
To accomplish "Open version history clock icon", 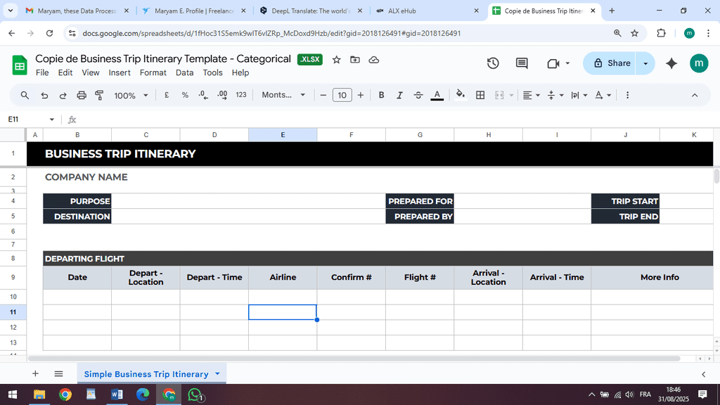I will pyautogui.click(x=493, y=63).
